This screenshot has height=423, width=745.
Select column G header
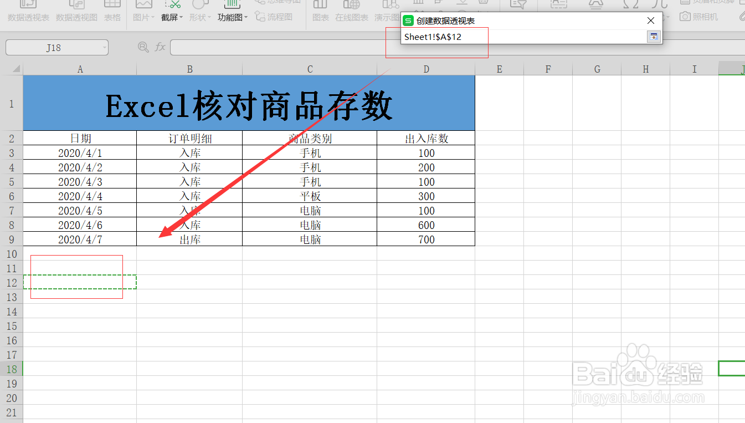point(597,69)
